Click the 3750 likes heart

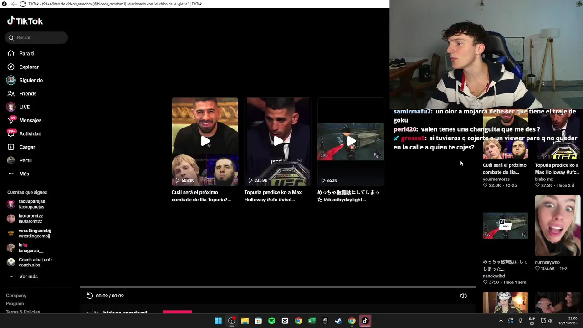tap(485, 282)
